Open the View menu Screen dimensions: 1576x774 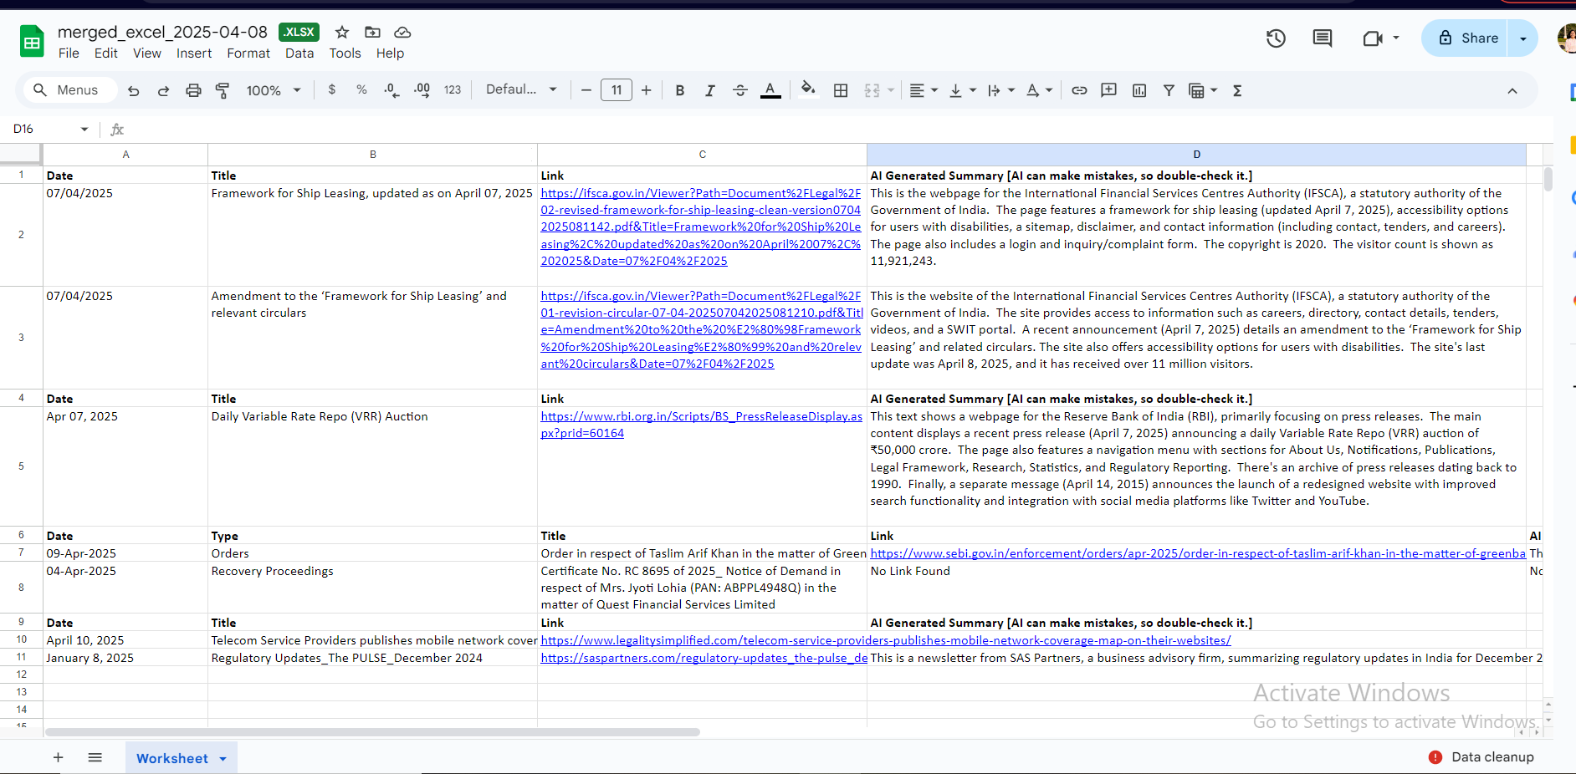click(147, 53)
